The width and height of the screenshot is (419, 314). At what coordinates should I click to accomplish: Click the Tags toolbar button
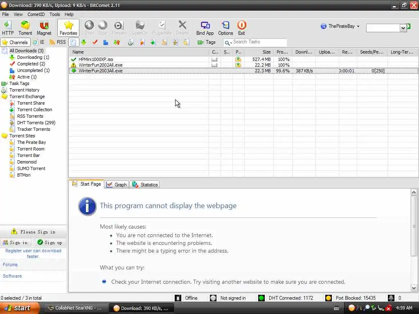(207, 42)
